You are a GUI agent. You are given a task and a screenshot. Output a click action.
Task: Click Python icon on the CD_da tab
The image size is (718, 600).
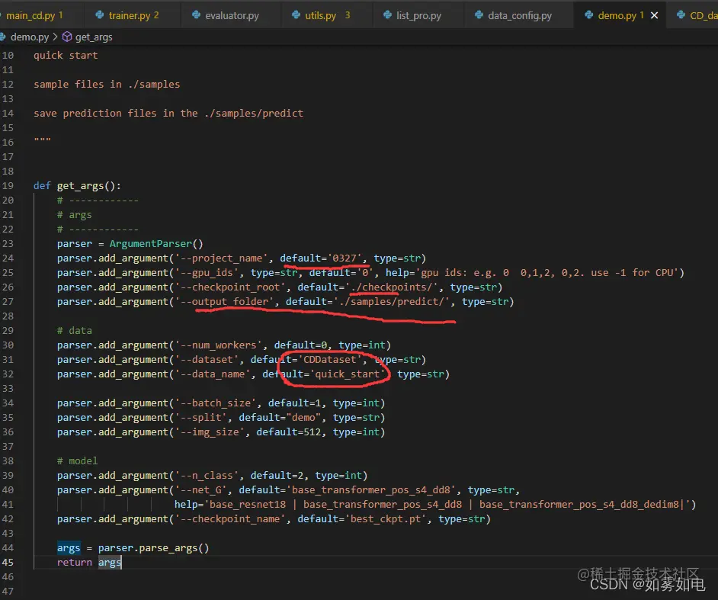click(x=681, y=15)
